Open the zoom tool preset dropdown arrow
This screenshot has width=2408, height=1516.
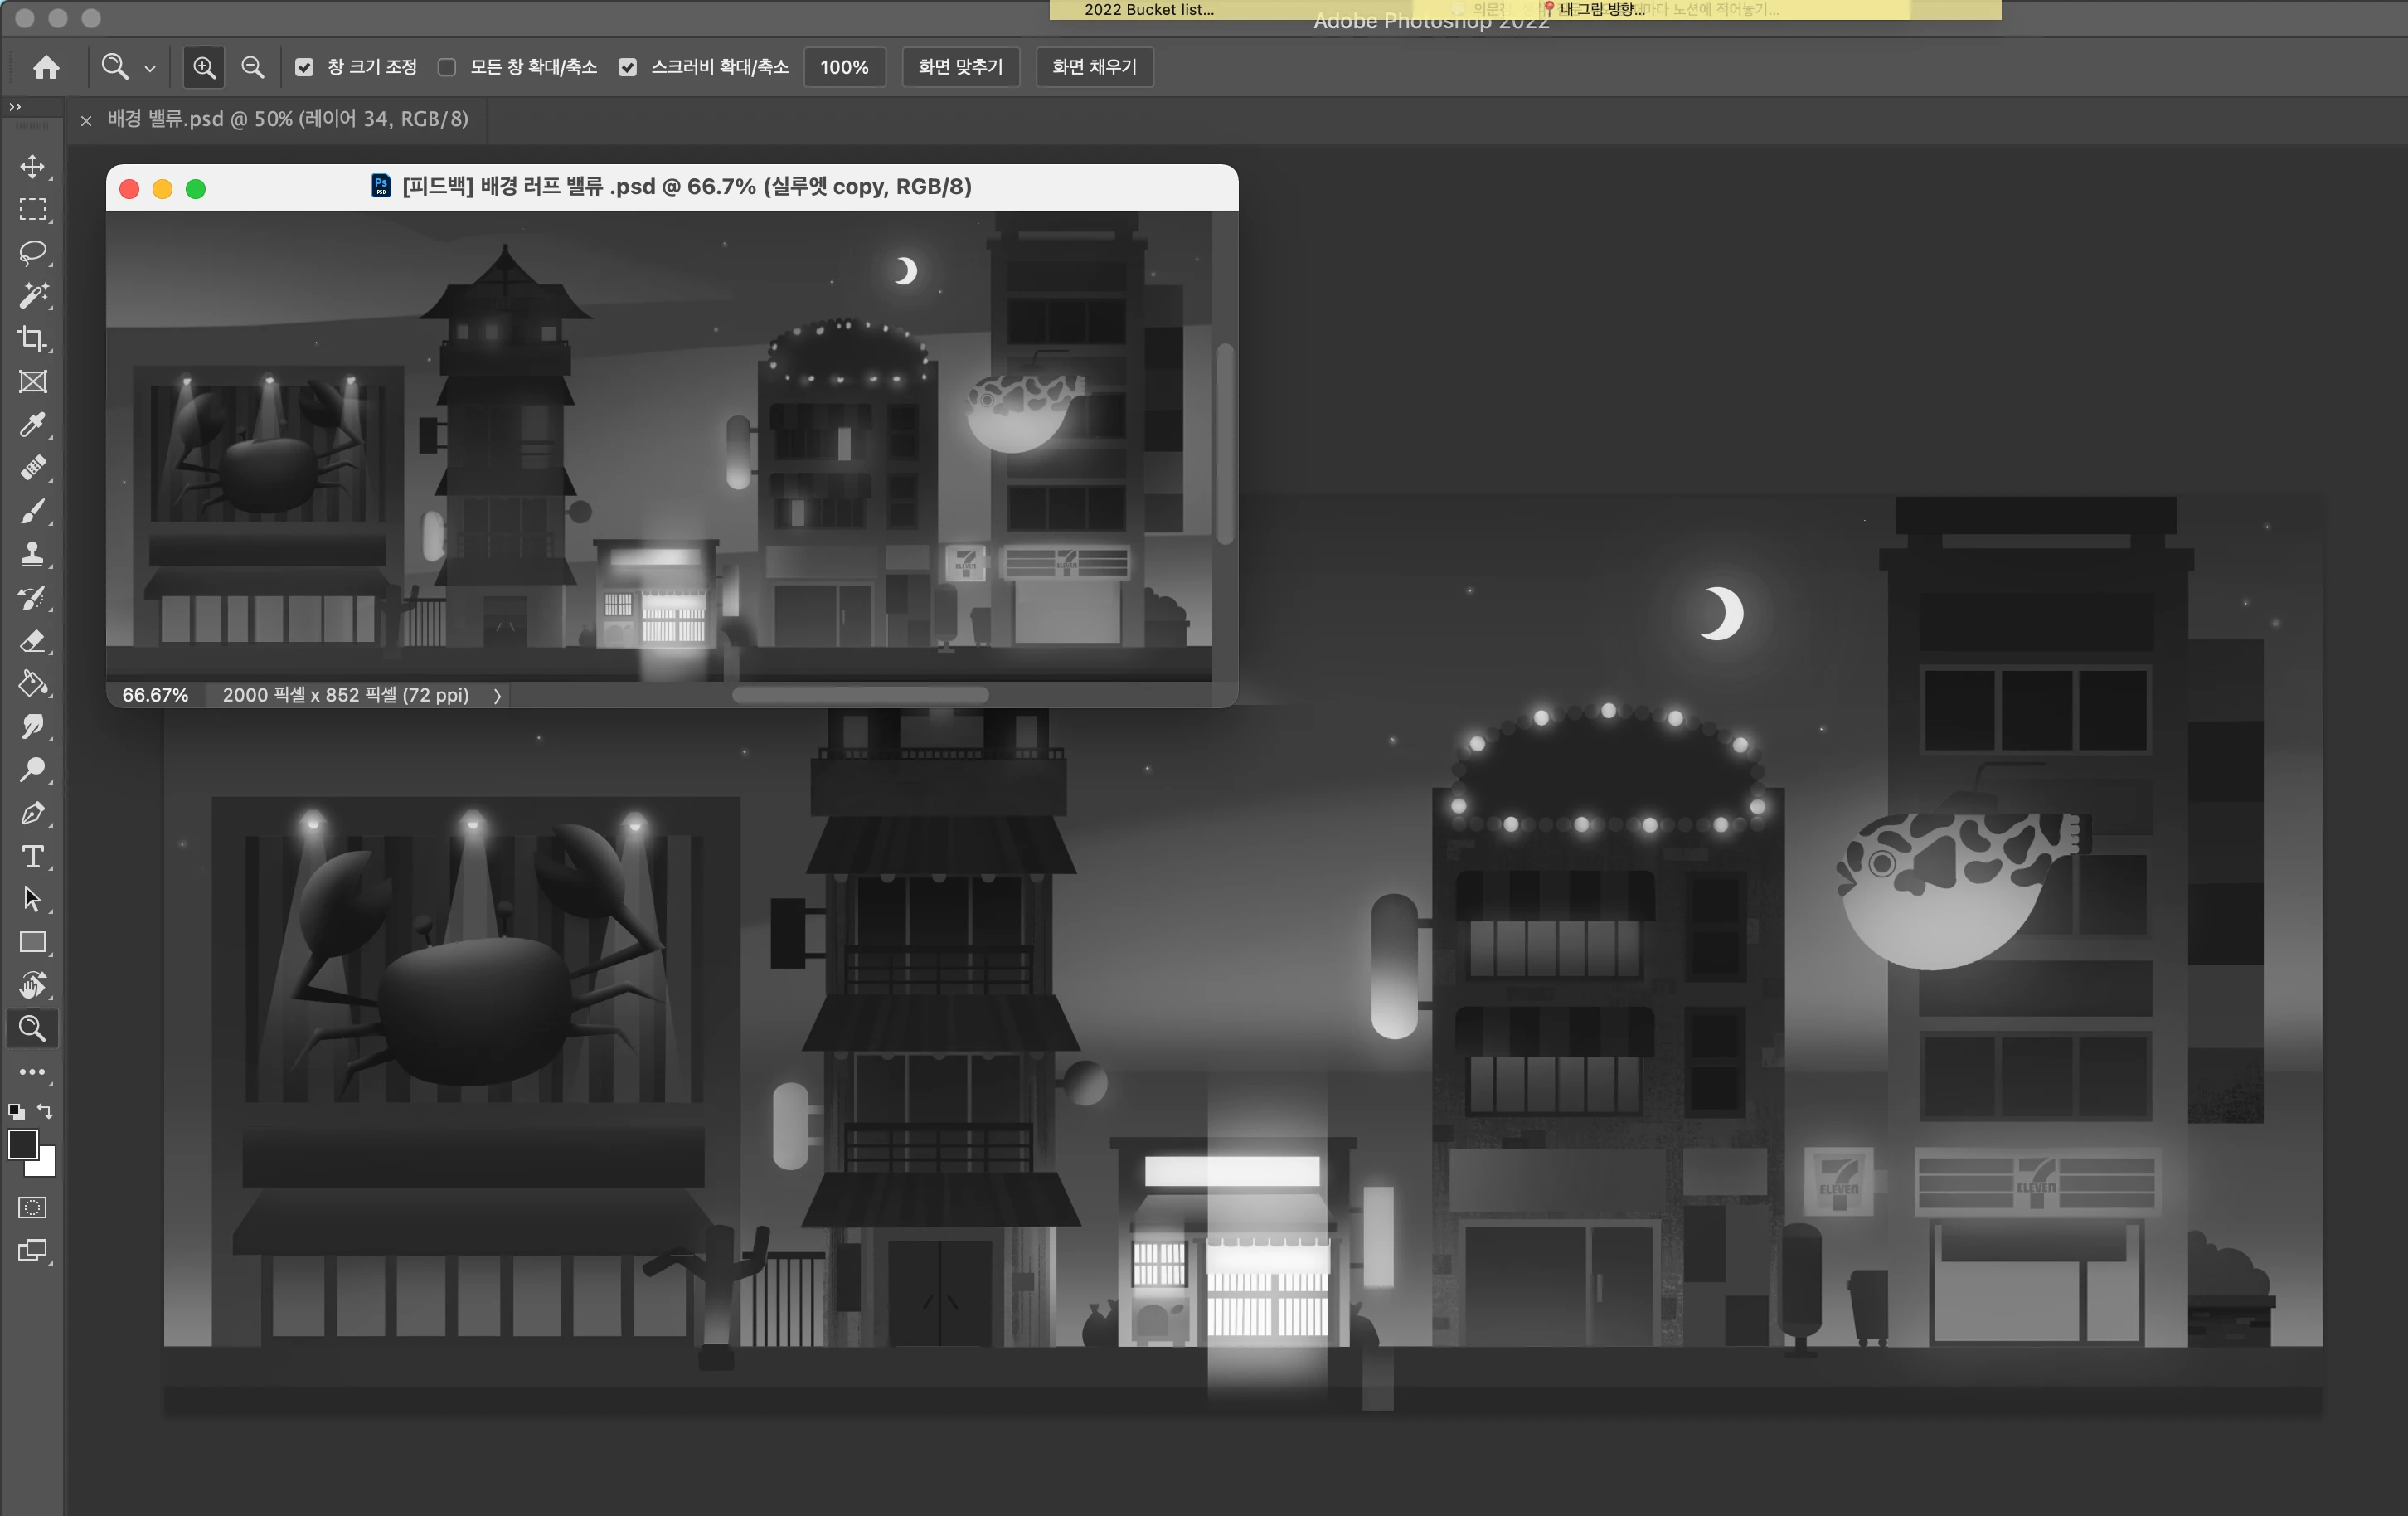click(x=150, y=68)
